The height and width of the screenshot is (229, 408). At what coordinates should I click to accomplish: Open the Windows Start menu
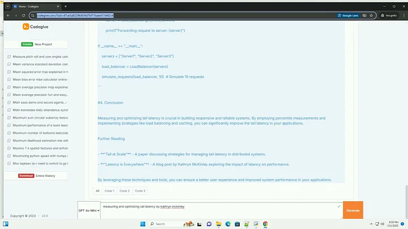[x=143, y=224]
